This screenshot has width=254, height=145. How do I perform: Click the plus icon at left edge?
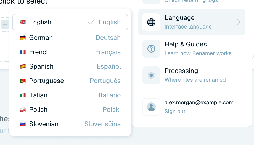pos(5,25)
